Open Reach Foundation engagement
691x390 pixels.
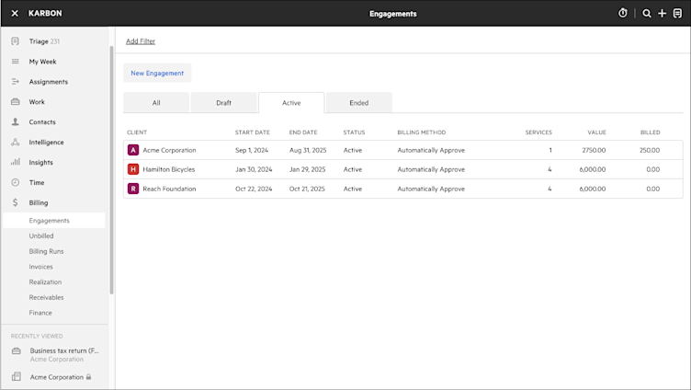(x=403, y=189)
